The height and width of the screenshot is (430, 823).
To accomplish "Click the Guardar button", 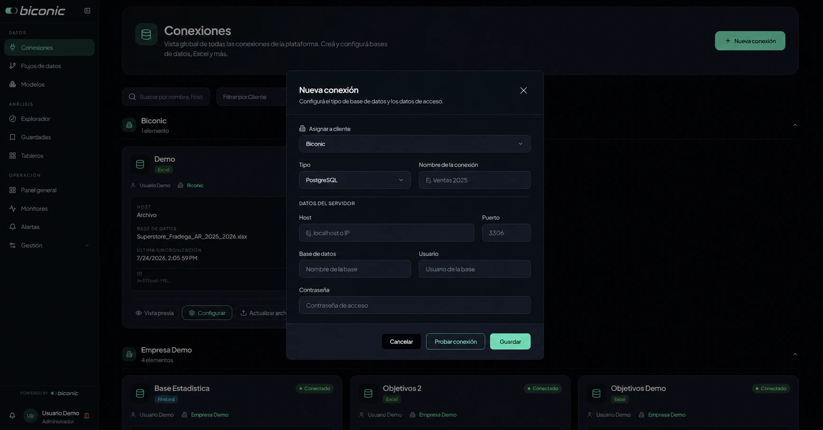I will (510, 342).
